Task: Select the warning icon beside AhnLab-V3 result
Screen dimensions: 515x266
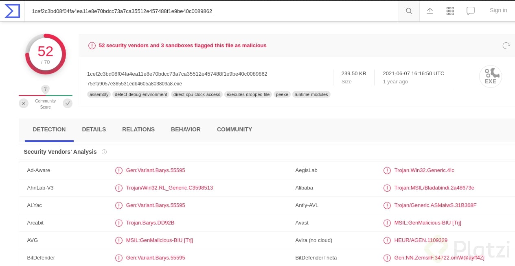Action: [119, 188]
